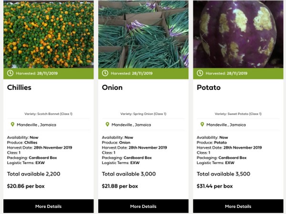Open the spring onion photo
This screenshot has height=214, width=286.
click(143, 34)
